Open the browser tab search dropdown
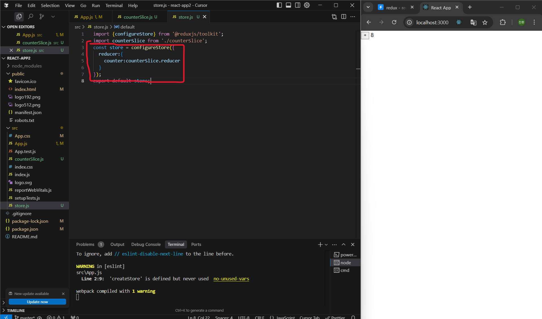542x319 pixels. click(x=368, y=7)
